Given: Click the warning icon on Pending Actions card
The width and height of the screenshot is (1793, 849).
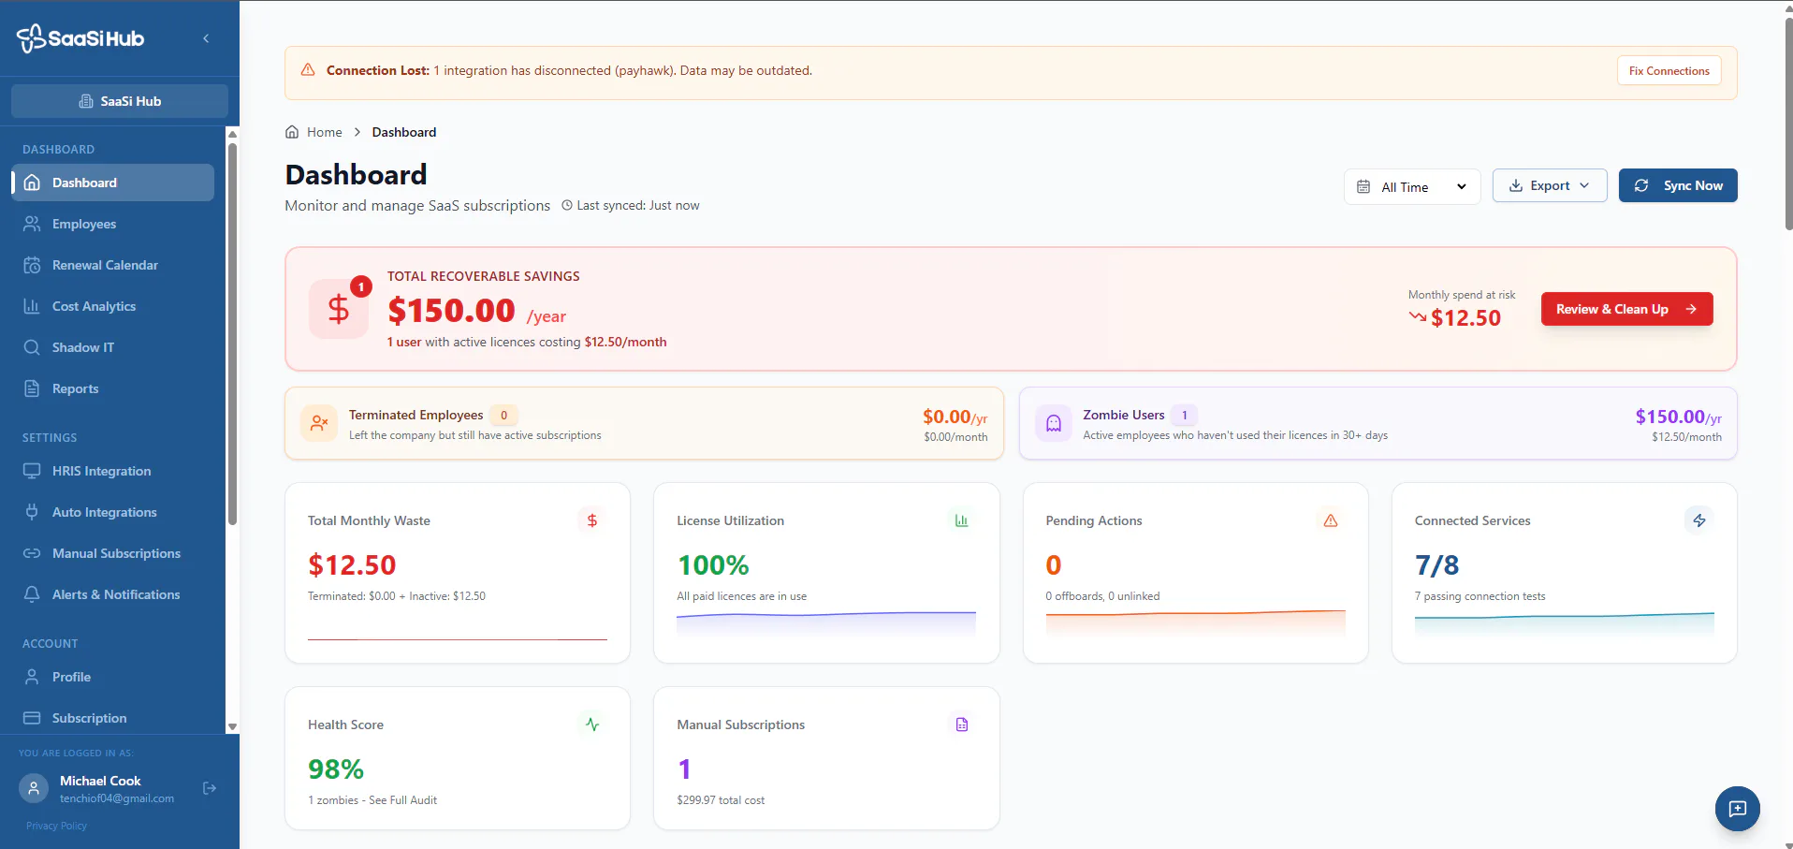Looking at the screenshot, I should 1330,520.
